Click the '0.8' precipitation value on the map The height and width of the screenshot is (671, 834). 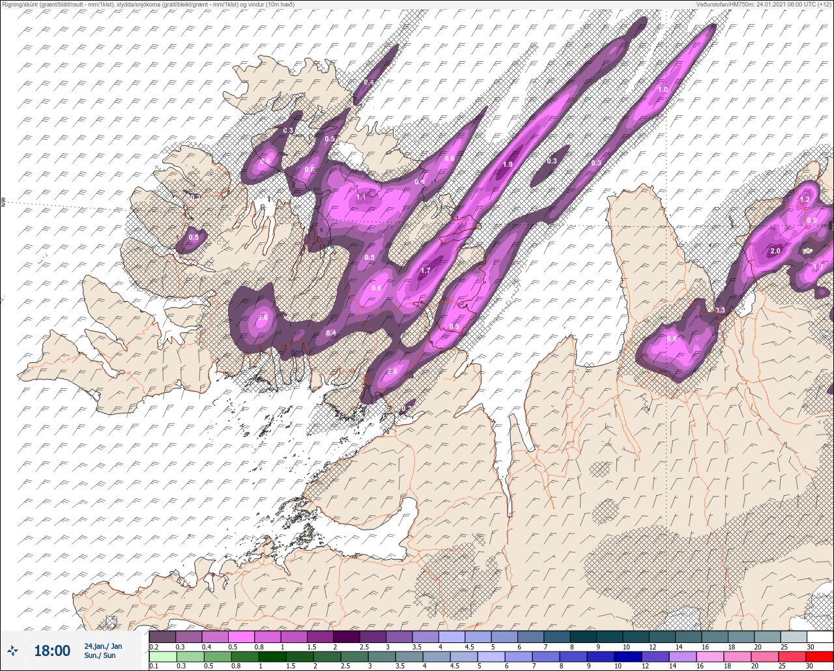click(672, 339)
